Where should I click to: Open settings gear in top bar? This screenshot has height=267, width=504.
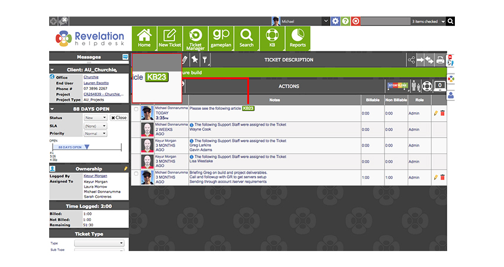coord(335,21)
